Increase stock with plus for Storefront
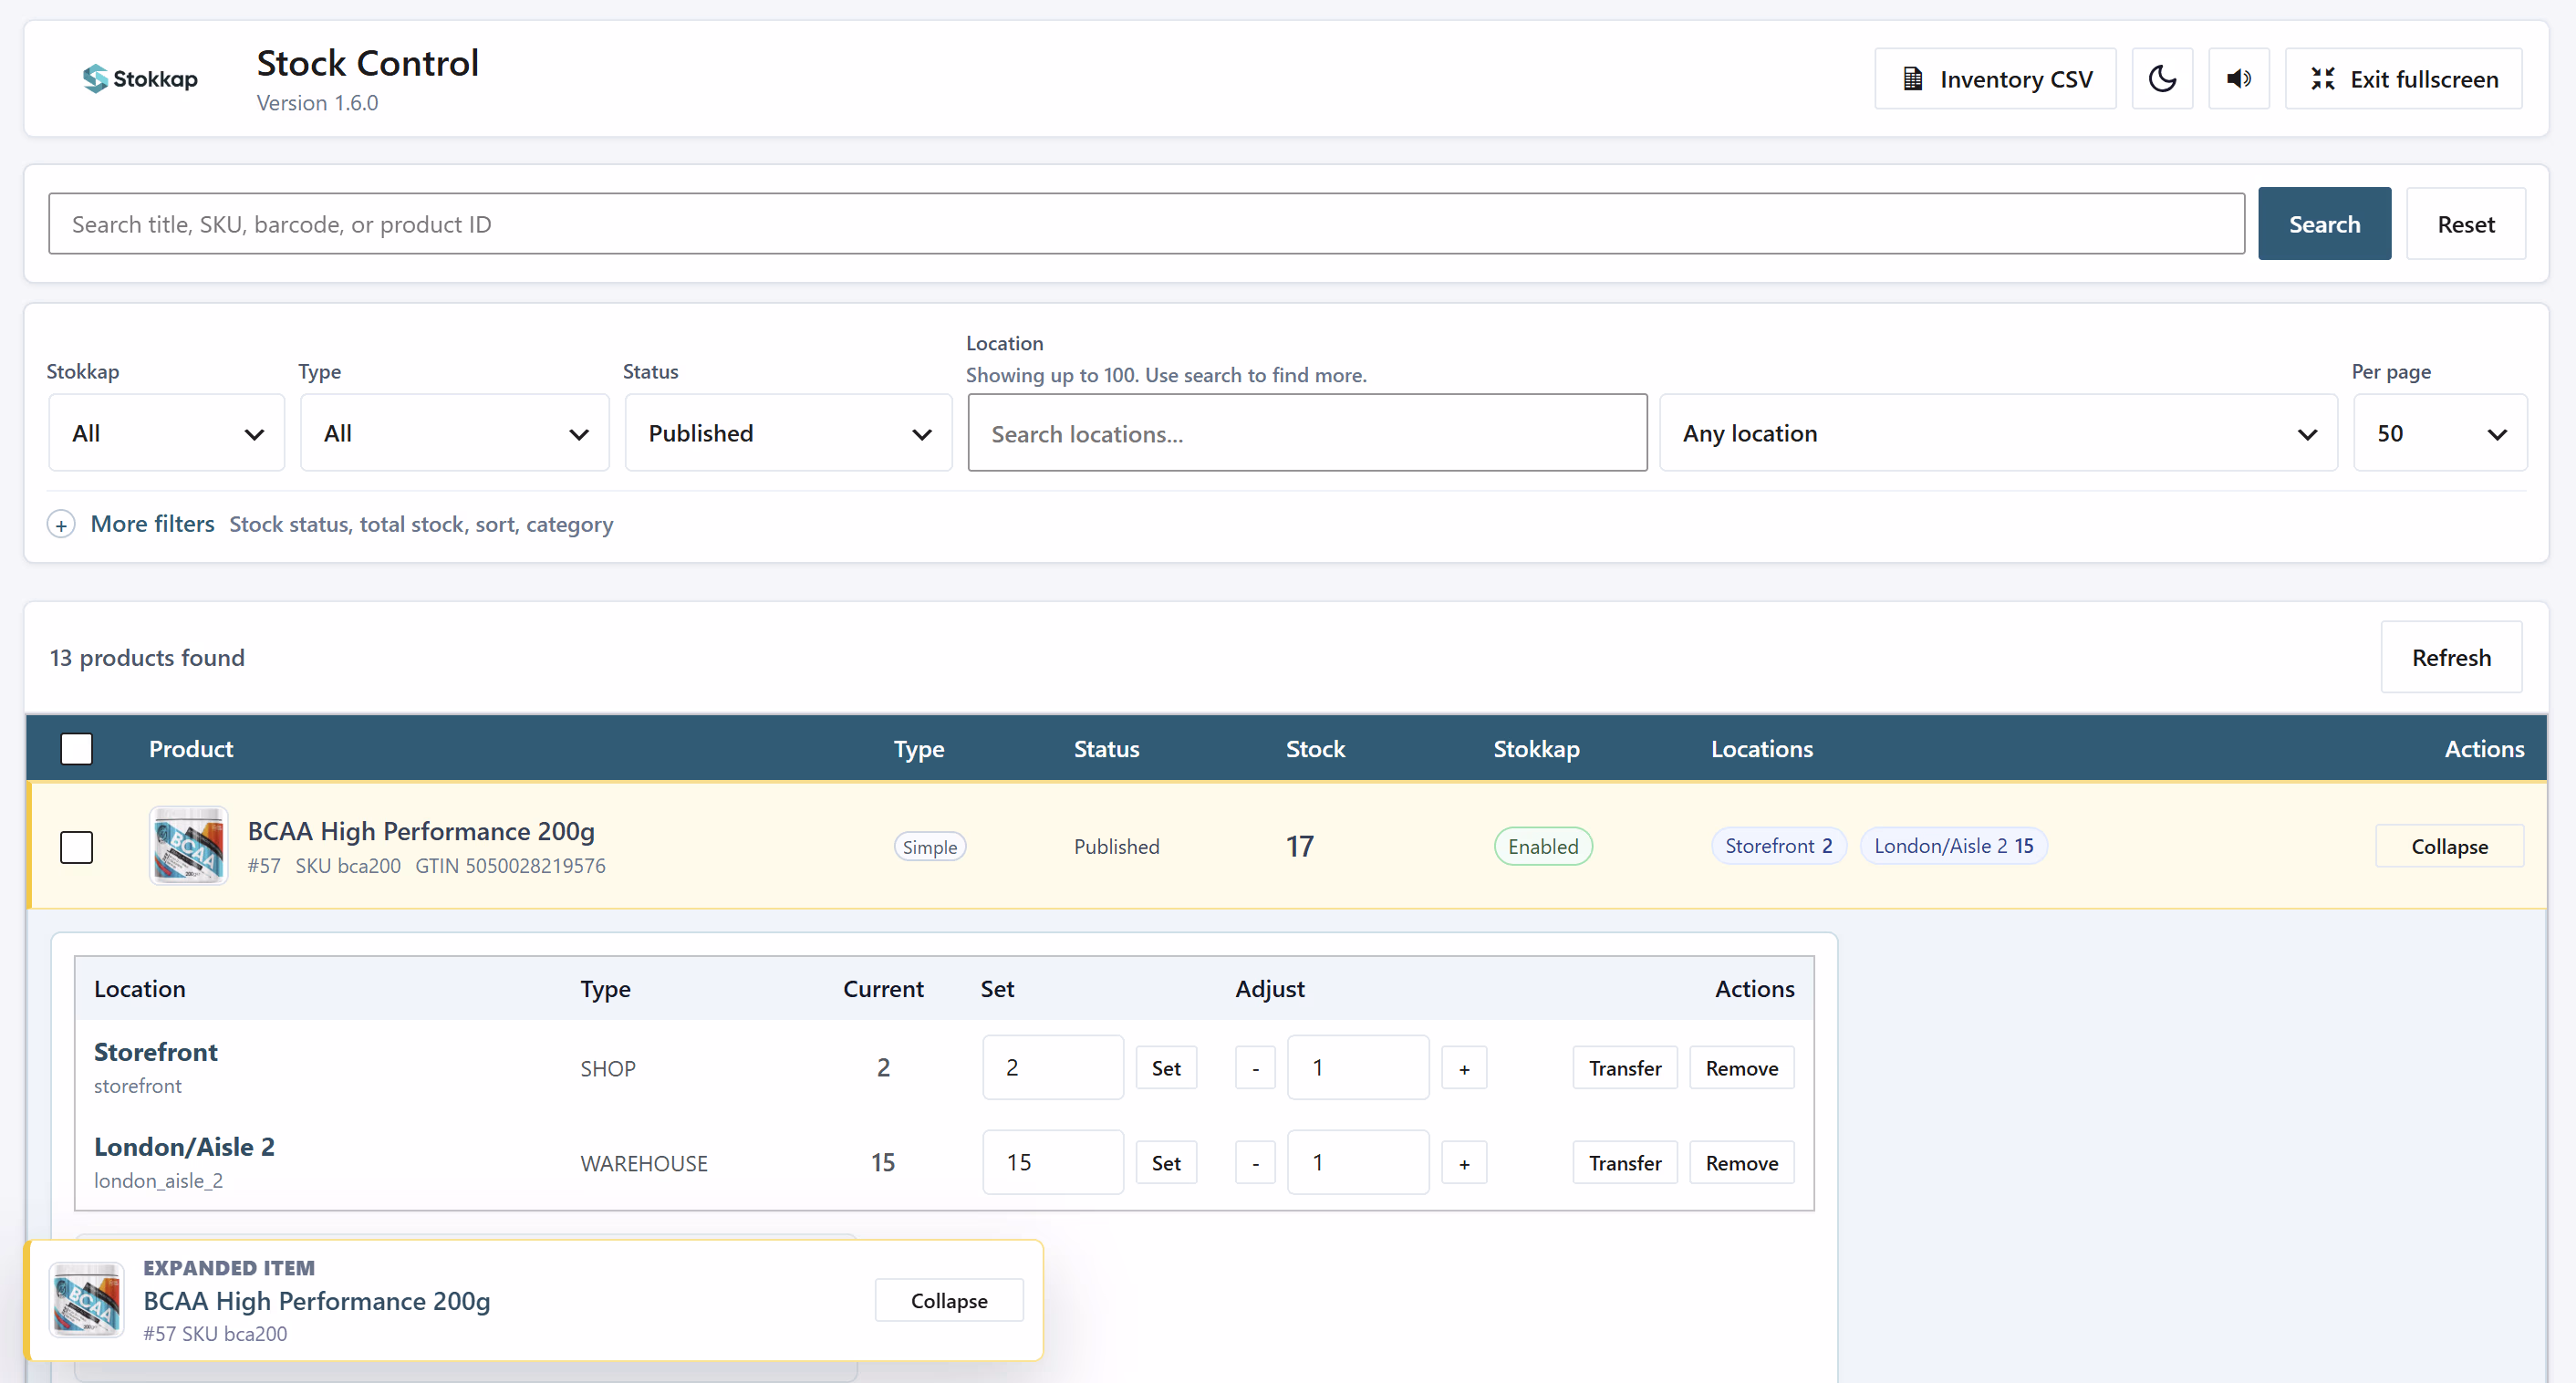 tap(1464, 1068)
